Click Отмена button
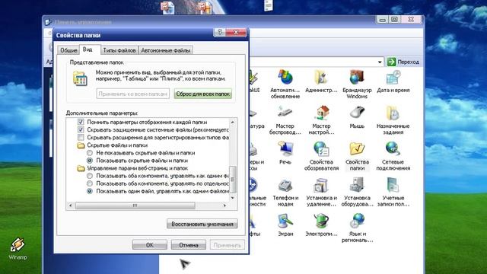 tap(189, 245)
